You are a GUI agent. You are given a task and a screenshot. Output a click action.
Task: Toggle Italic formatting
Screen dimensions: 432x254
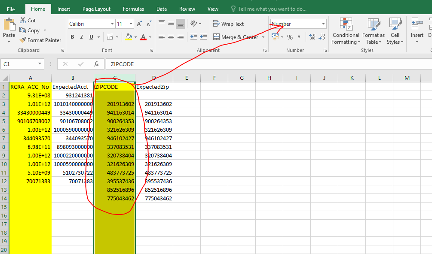click(x=82, y=36)
